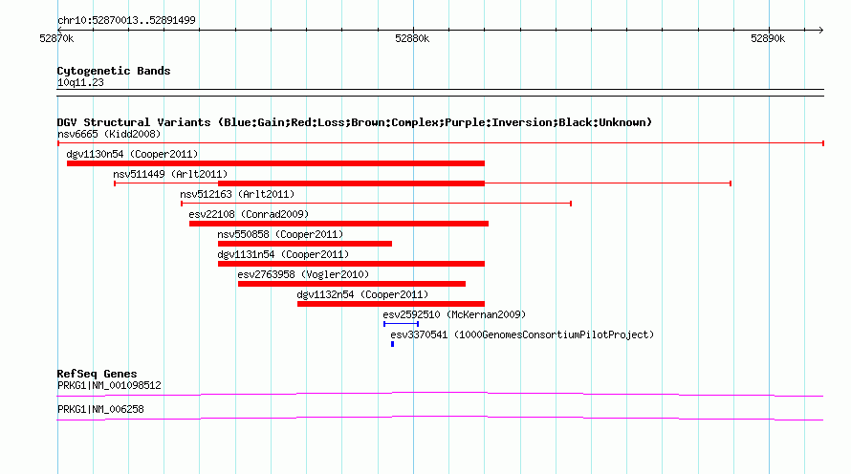Click the 52870k ruler position label
The height and width of the screenshot is (474, 851).
click(56, 38)
